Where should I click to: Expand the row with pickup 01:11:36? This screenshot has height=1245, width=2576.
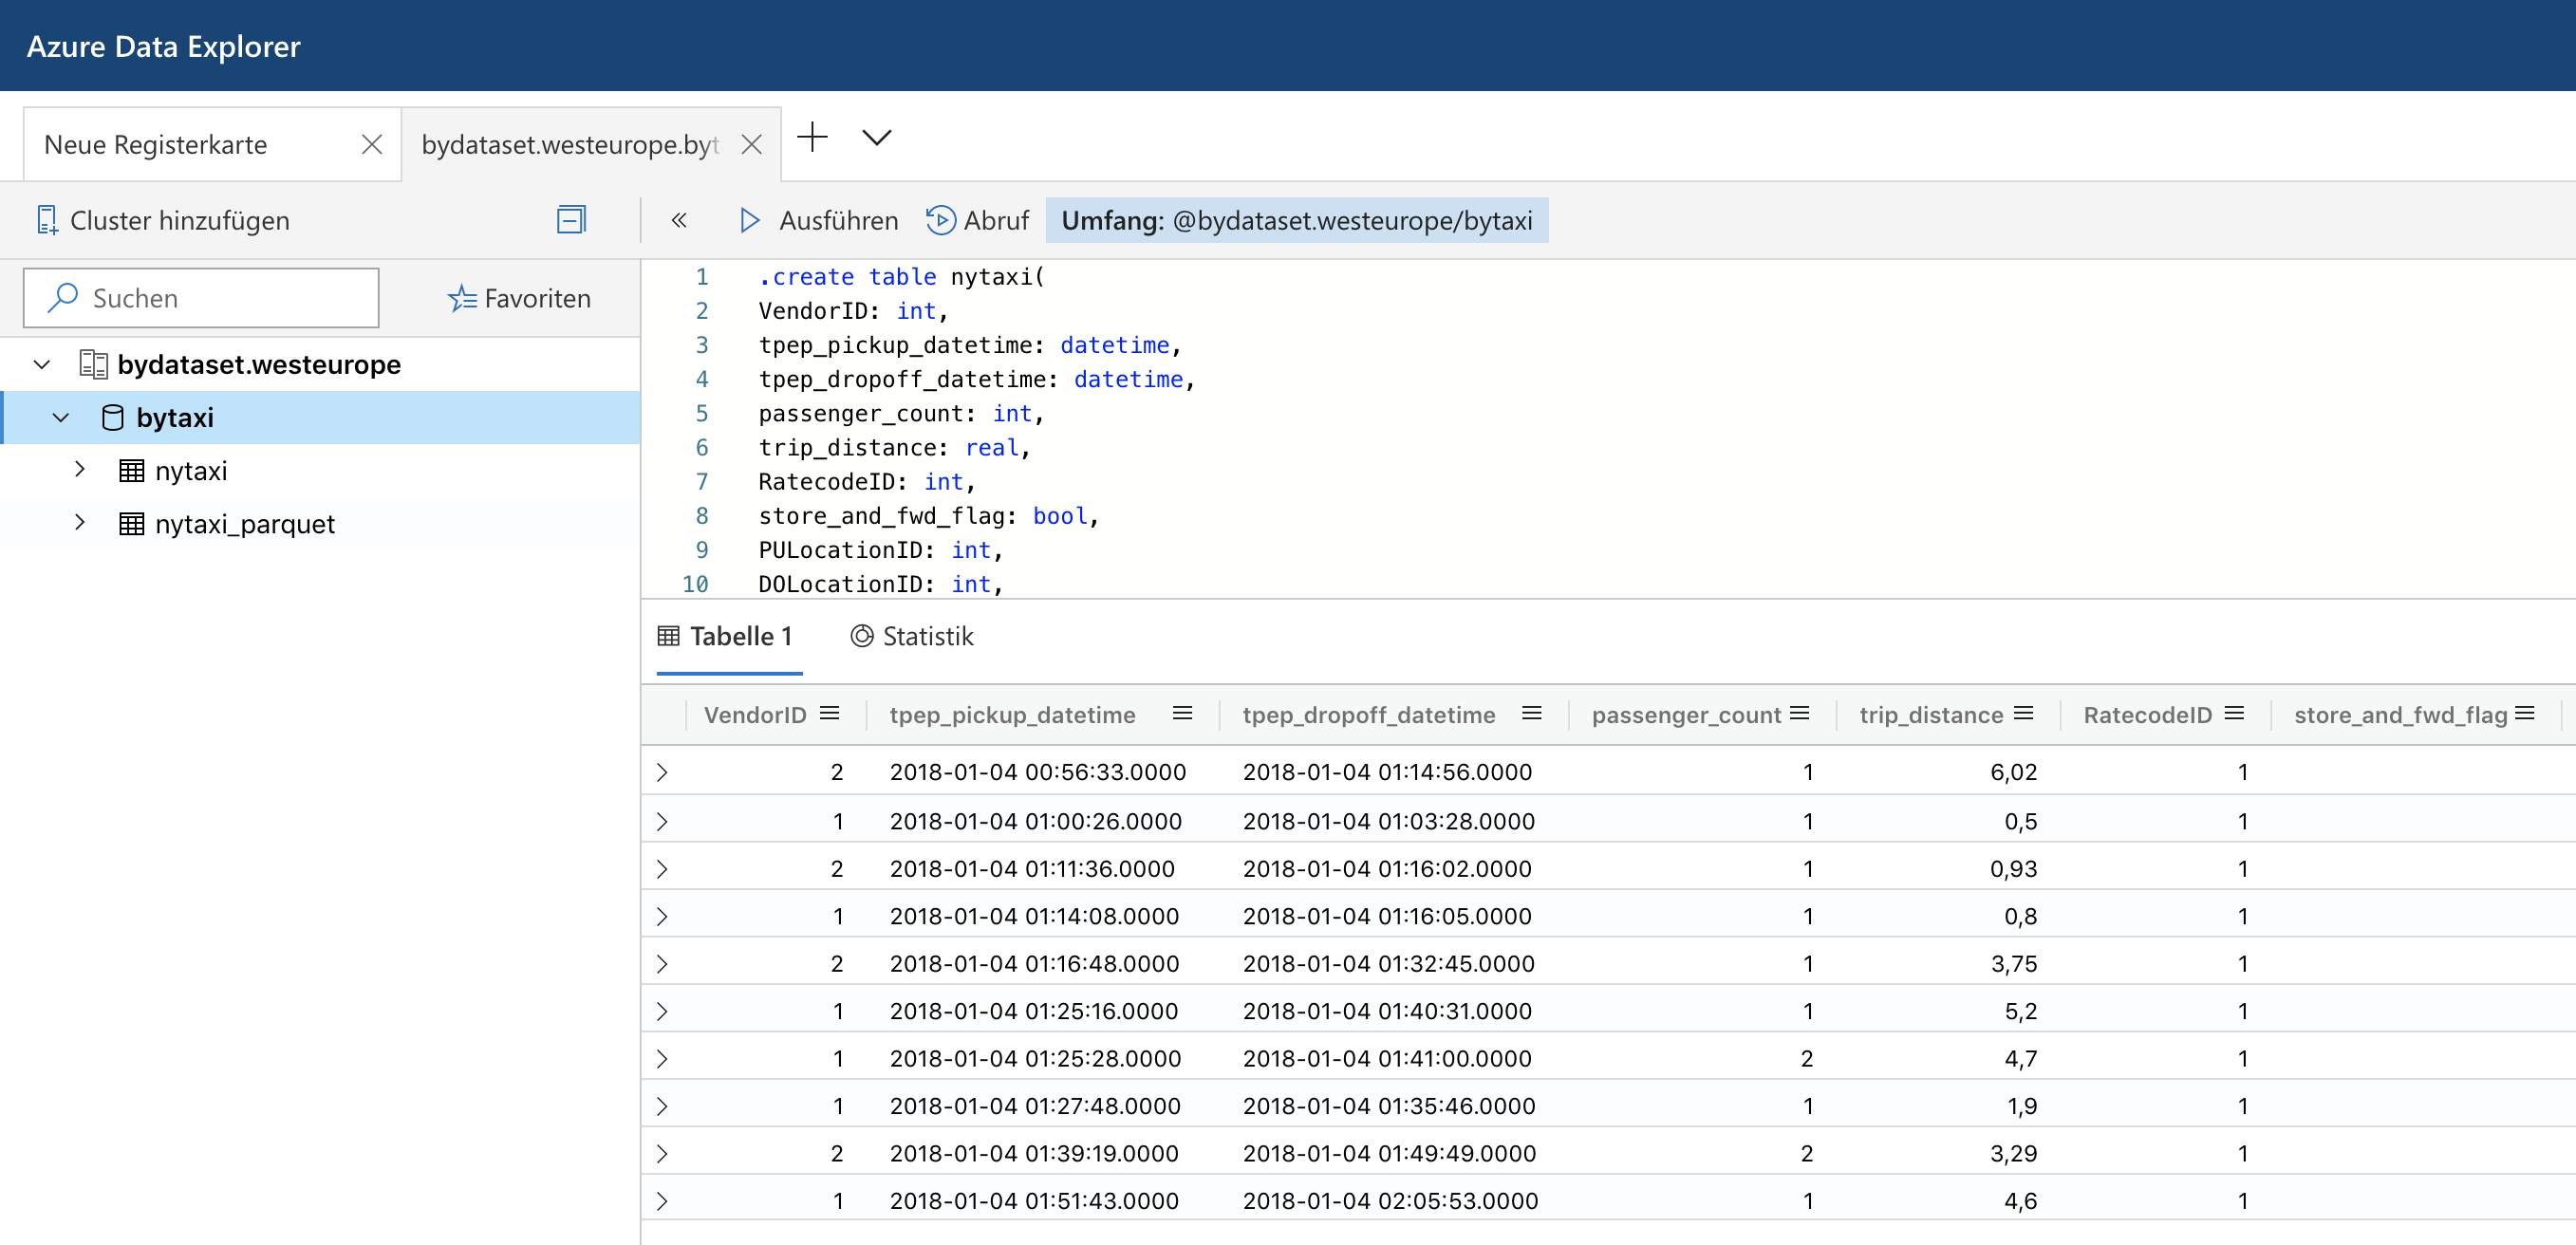pos(662,868)
